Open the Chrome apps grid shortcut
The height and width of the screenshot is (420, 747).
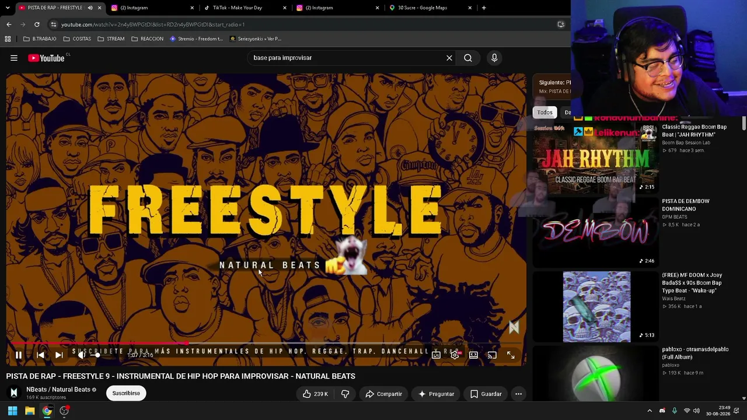click(8, 39)
